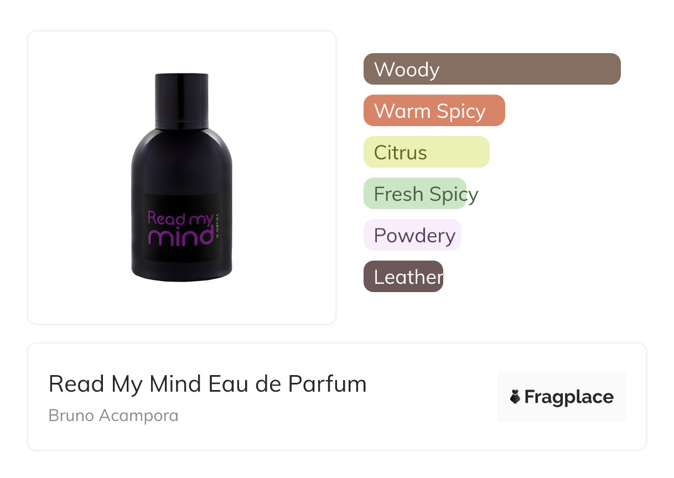This screenshot has width=674, height=478.
Task: Choose the Citrus accord bar
Action: tap(427, 152)
